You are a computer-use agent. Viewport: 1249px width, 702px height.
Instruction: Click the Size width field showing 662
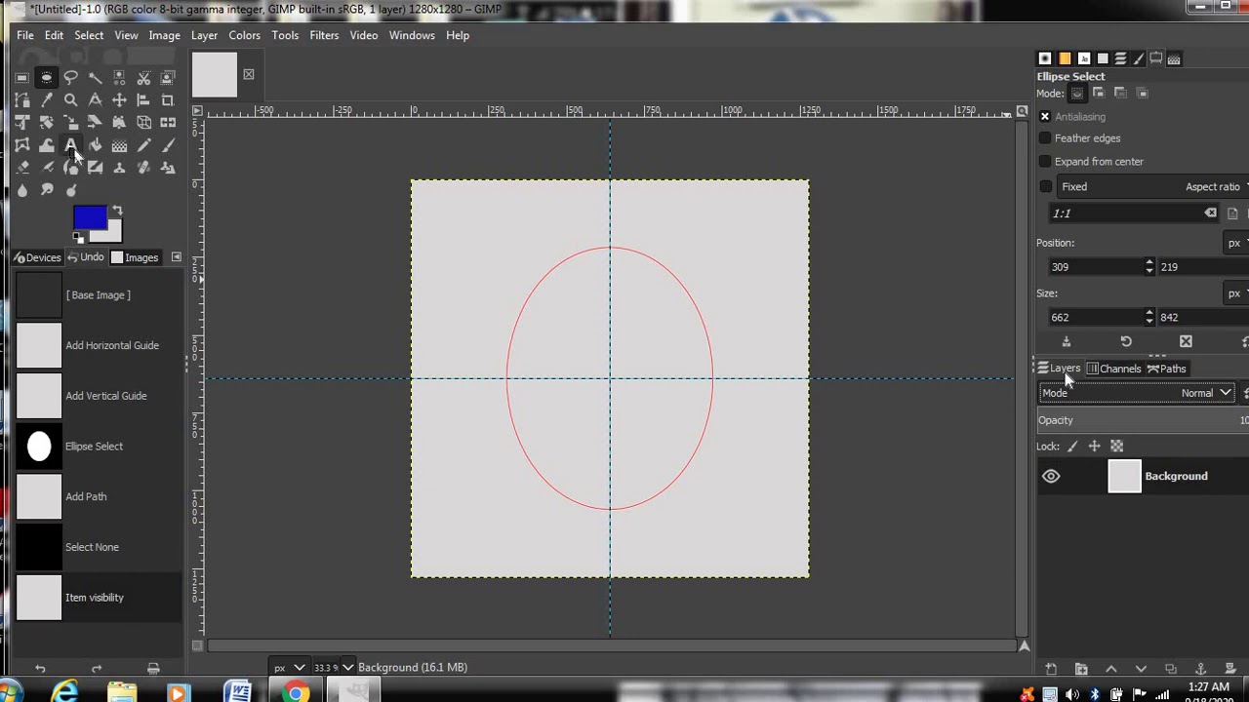pos(1093,317)
